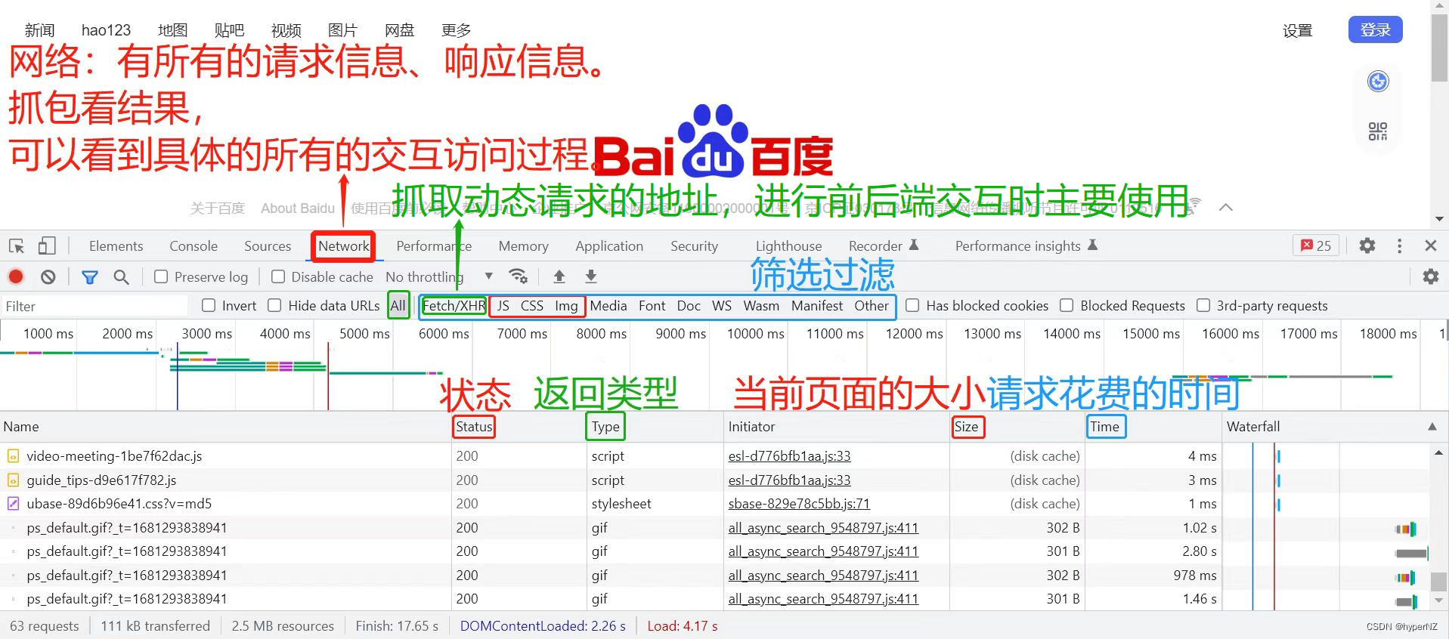Open DevTools settings gear icon
The image size is (1449, 639).
[x=1367, y=245]
